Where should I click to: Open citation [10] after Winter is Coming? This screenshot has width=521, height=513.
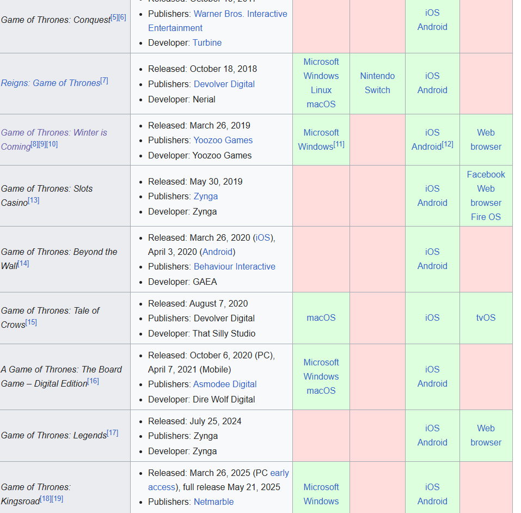point(52,144)
